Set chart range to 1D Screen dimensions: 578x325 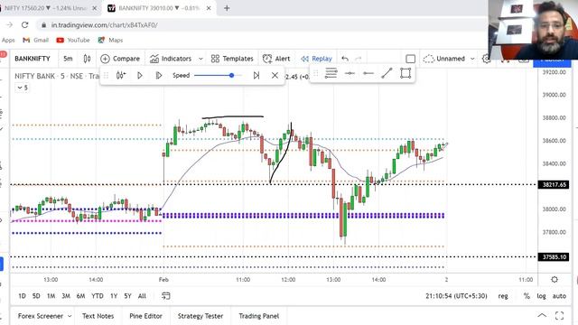point(22,296)
